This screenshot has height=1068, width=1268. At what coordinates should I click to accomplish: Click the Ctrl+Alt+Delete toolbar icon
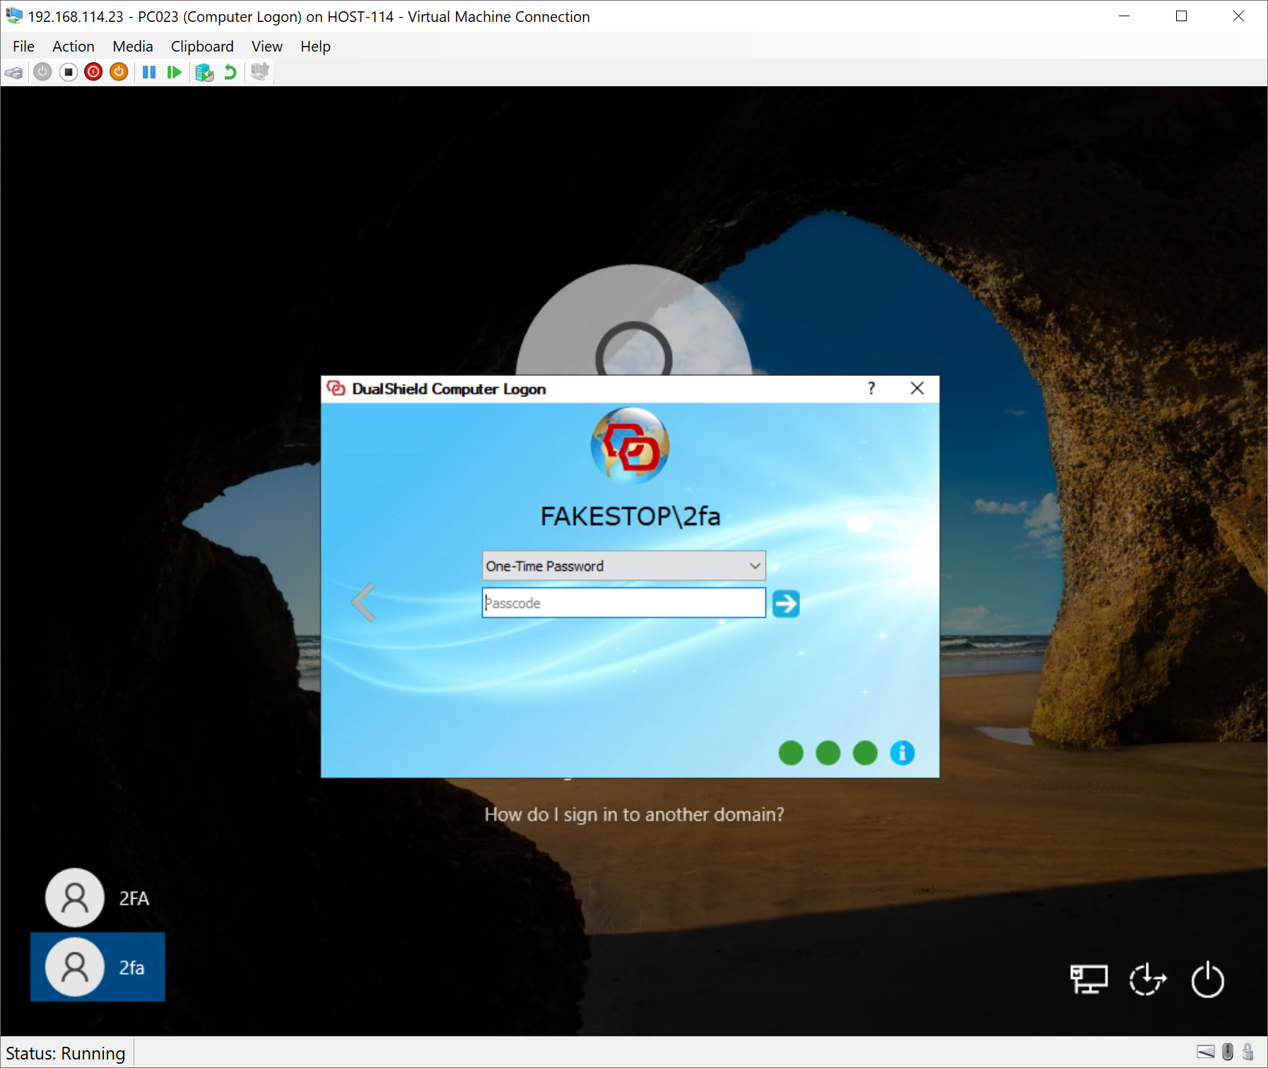pyautogui.click(x=14, y=72)
